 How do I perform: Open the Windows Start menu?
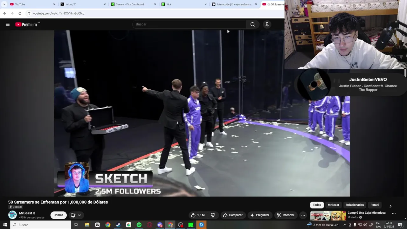(5, 225)
